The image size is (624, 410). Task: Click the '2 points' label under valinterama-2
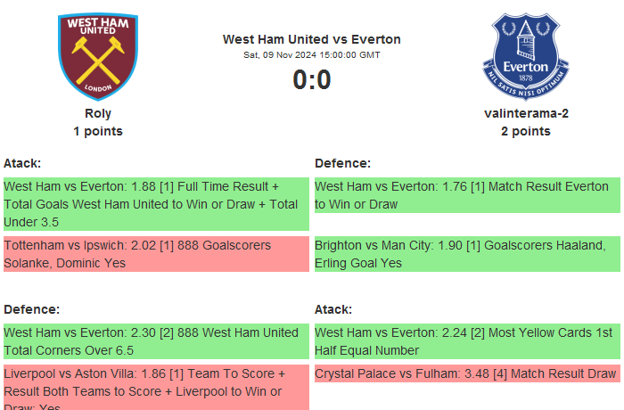pos(526,131)
